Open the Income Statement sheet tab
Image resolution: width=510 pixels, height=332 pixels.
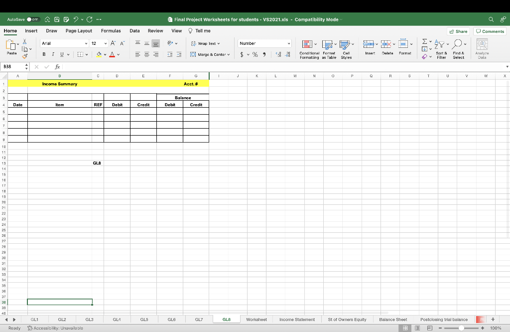pos(297,320)
